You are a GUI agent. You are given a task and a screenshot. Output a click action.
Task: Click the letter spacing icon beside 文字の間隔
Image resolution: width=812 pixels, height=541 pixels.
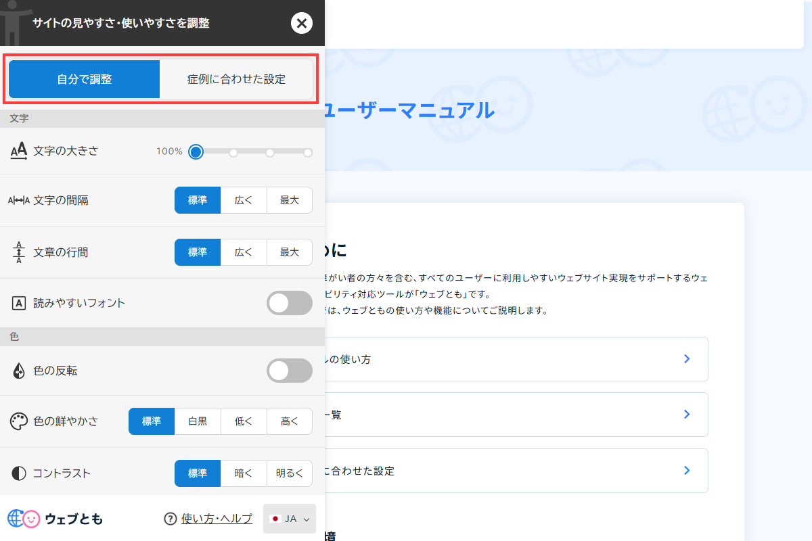pyautogui.click(x=18, y=199)
